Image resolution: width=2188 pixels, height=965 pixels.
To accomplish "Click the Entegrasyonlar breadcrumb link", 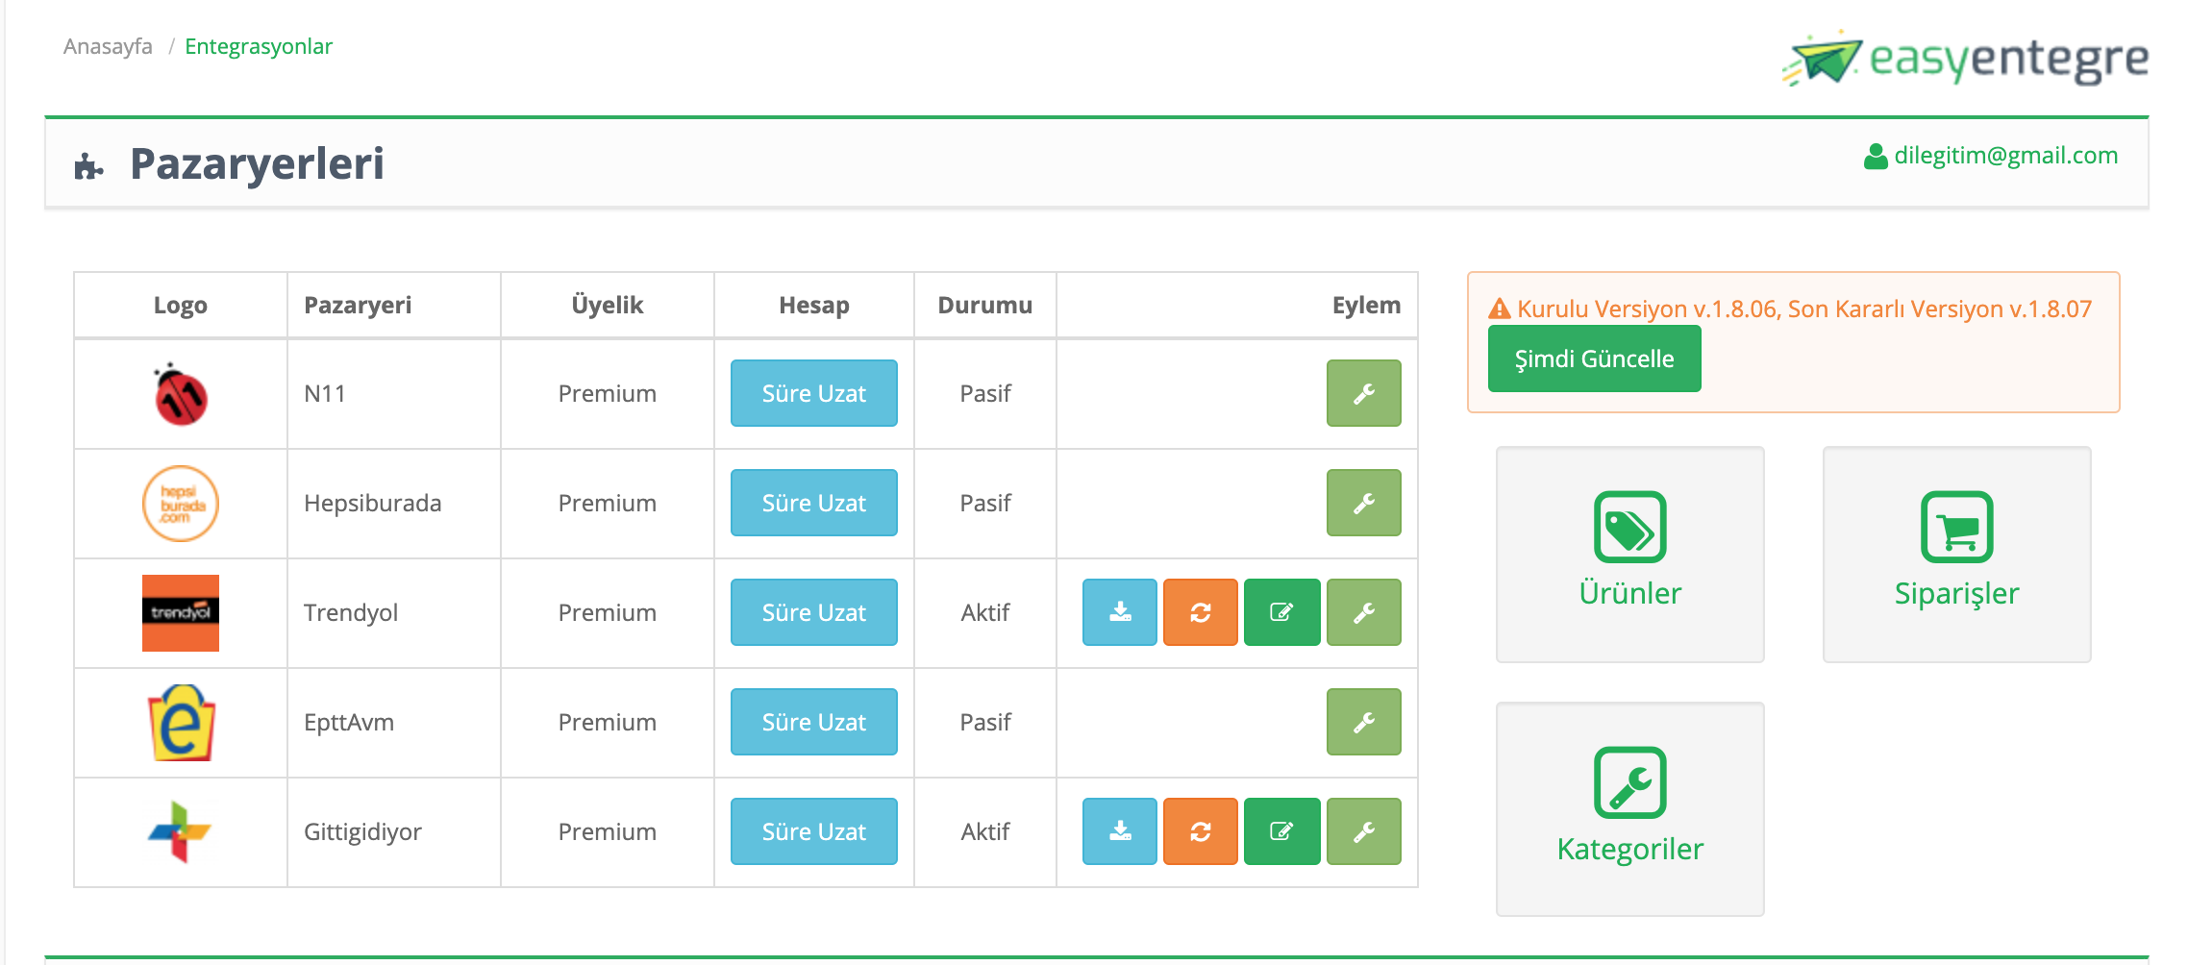I will coord(259,47).
